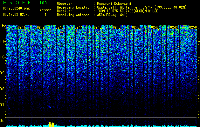The image size is (200, 127).
Task: Click the 'Receiver' field label
Action: pos(65,11)
